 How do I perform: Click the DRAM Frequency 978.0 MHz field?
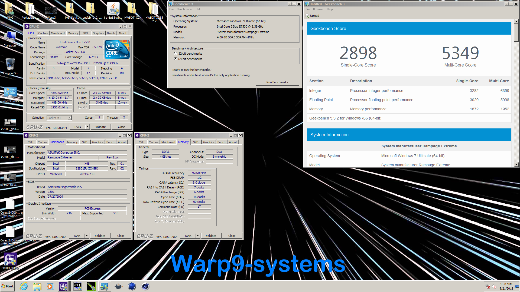point(199,173)
